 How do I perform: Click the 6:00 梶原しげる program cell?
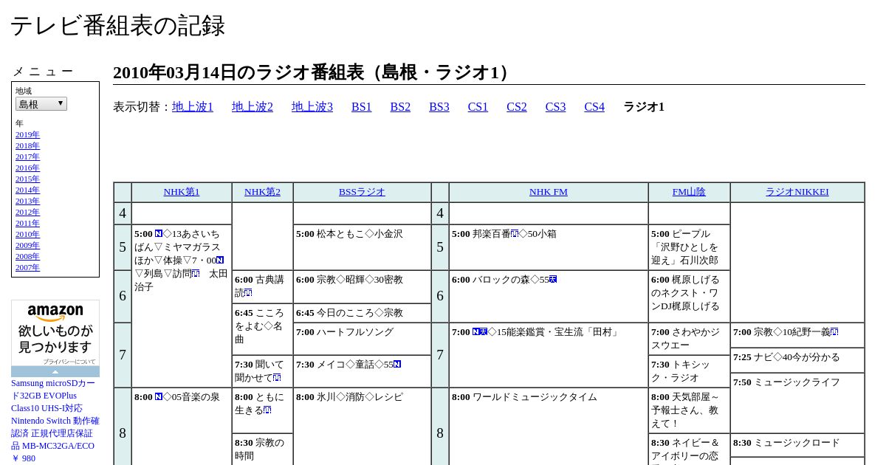(x=689, y=296)
